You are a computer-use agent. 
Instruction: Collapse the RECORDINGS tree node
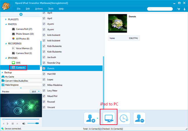pos(6,43)
